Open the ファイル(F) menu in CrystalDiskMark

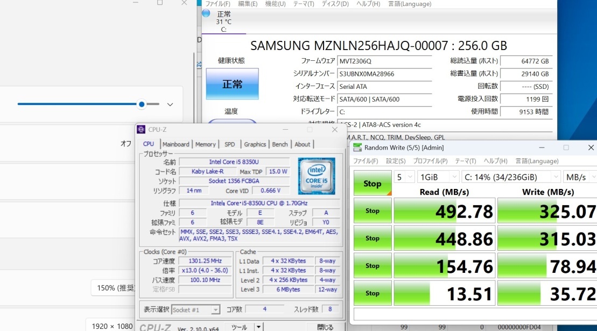pos(366,161)
